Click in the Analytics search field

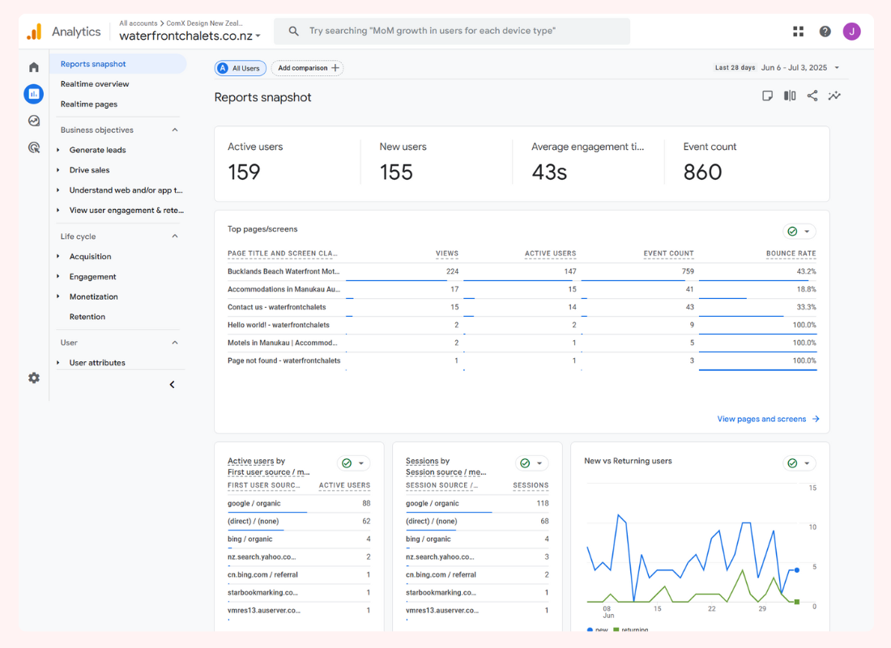click(x=451, y=31)
